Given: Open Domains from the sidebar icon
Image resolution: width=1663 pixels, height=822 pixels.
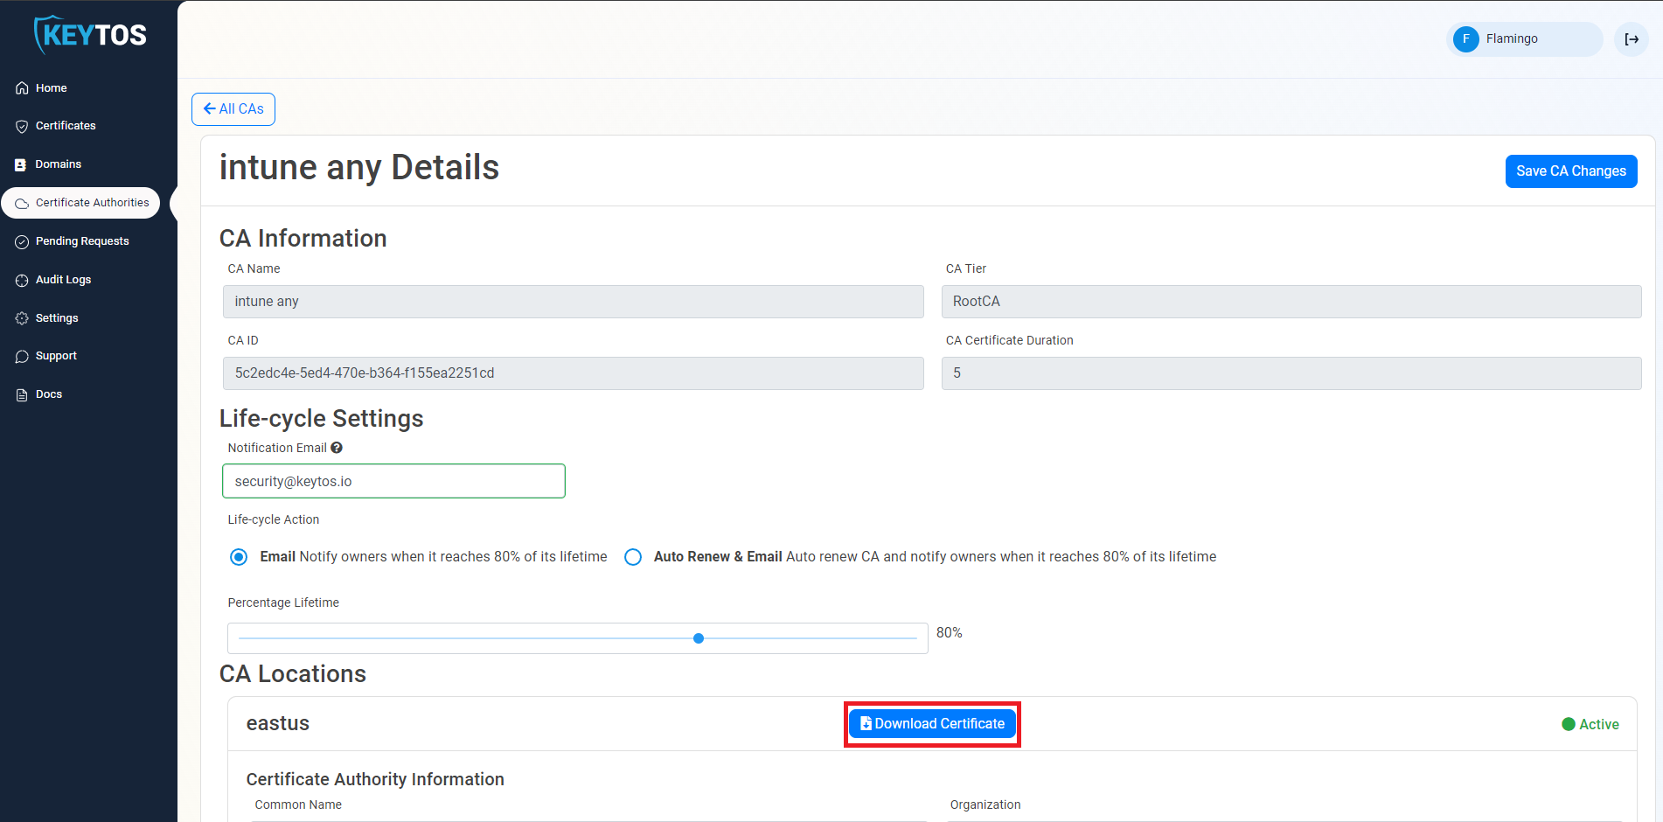Looking at the screenshot, I should 21,164.
